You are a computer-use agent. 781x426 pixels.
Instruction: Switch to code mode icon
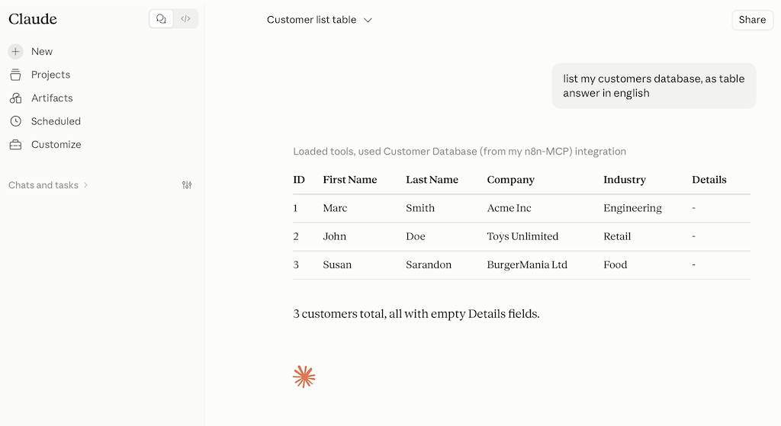(x=185, y=19)
